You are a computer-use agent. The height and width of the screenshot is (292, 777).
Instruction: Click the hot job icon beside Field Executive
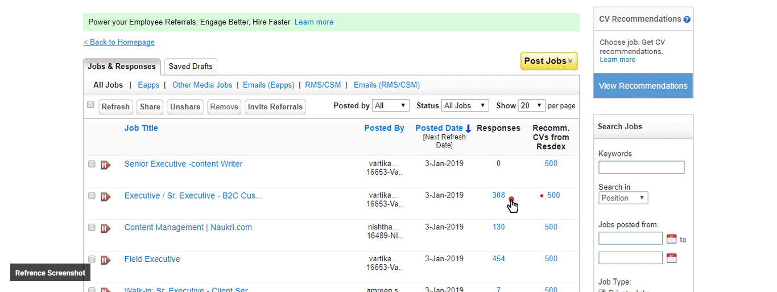(x=105, y=260)
